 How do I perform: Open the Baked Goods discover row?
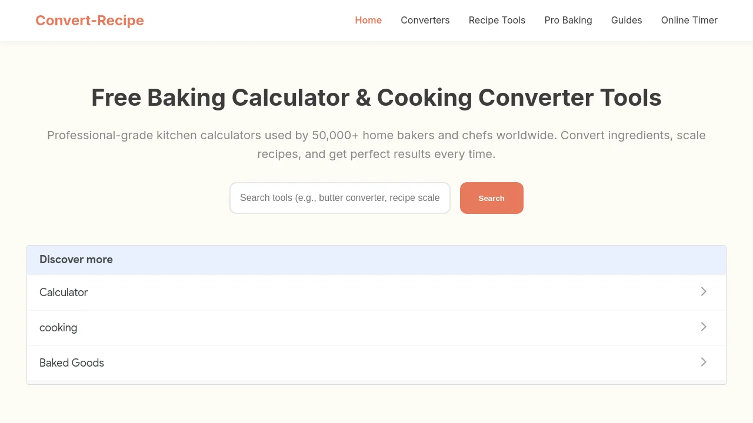[x=376, y=362]
